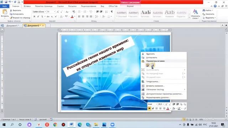
Task: Choose Форматировать полотно in the context menu
Action: pyautogui.click(x=164, y=97)
